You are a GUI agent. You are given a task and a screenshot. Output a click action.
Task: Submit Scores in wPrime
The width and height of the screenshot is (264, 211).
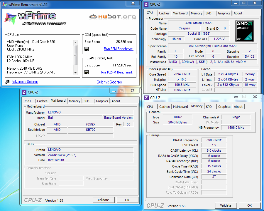coord(109,82)
